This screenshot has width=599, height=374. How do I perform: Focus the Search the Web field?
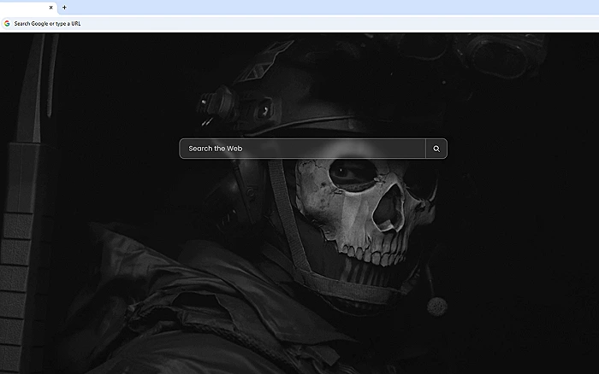coord(303,149)
